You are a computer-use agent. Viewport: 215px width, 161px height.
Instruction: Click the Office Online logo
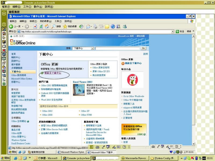(x=23, y=42)
